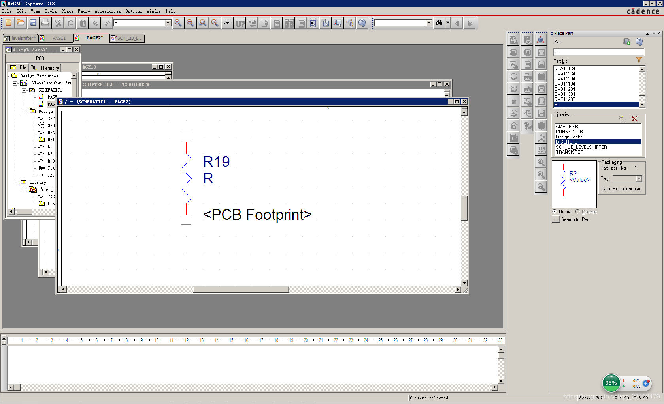Switch to the PAGE1 tab
Viewport: 664px width, 404px height.
pyautogui.click(x=58, y=38)
